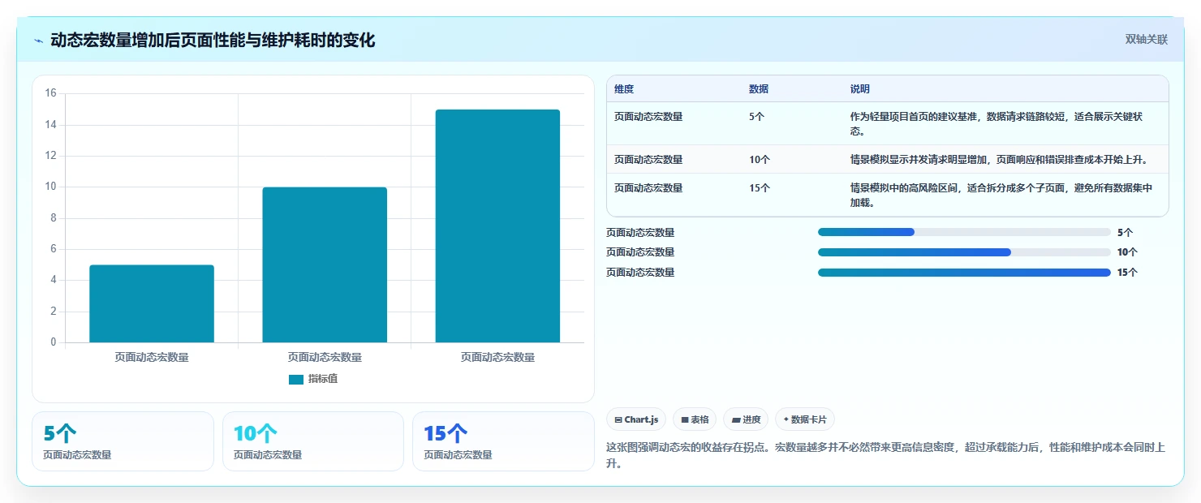Click the summary paragraph starting 这张图强调动态宏
The image size is (1201, 503).
click(x=886, y=455)
